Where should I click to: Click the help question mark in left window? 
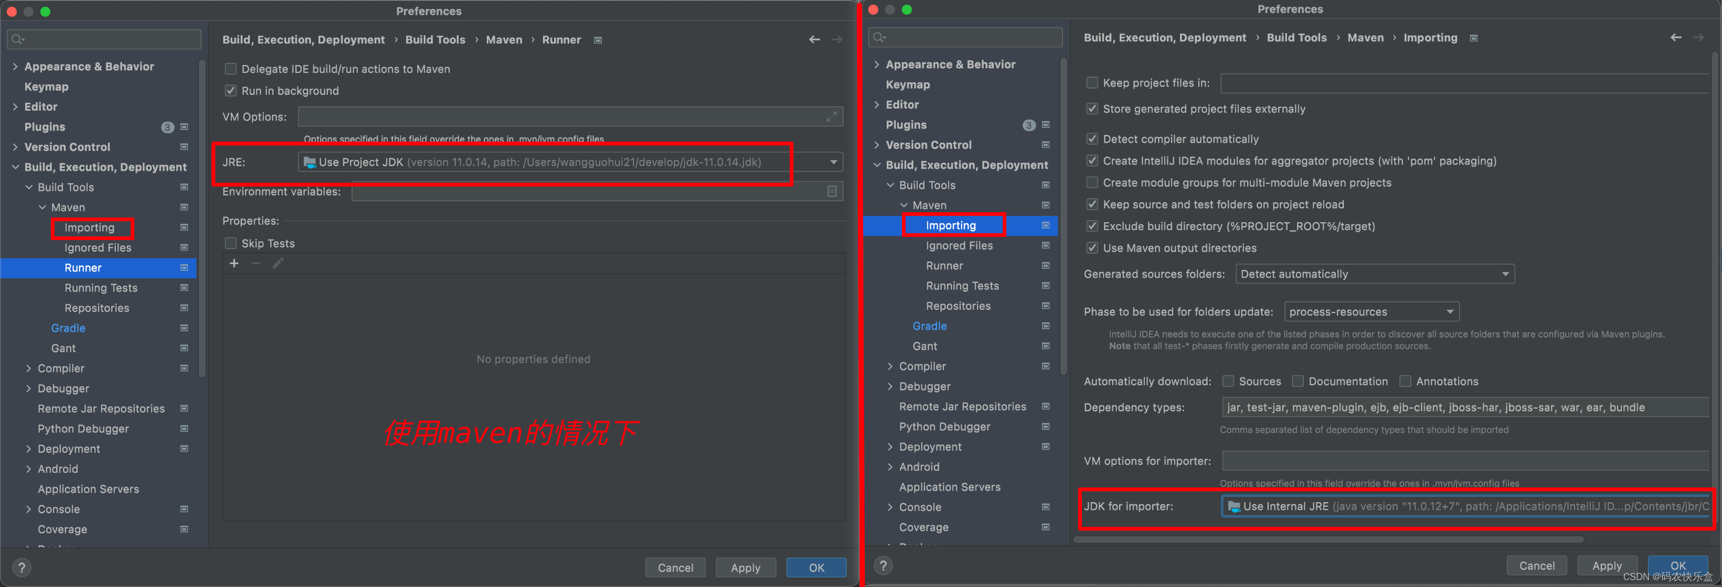[22, 568]
